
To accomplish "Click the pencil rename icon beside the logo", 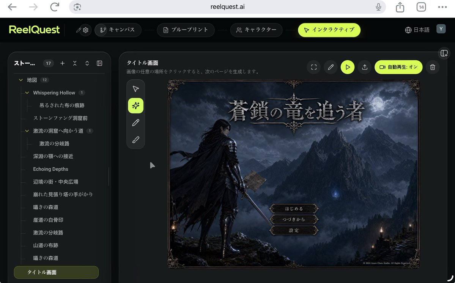I will tap(78, 30).
